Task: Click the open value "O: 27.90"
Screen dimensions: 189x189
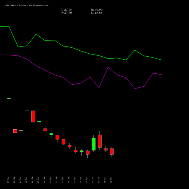Action: pyautogui.click(x=66, y=13)
